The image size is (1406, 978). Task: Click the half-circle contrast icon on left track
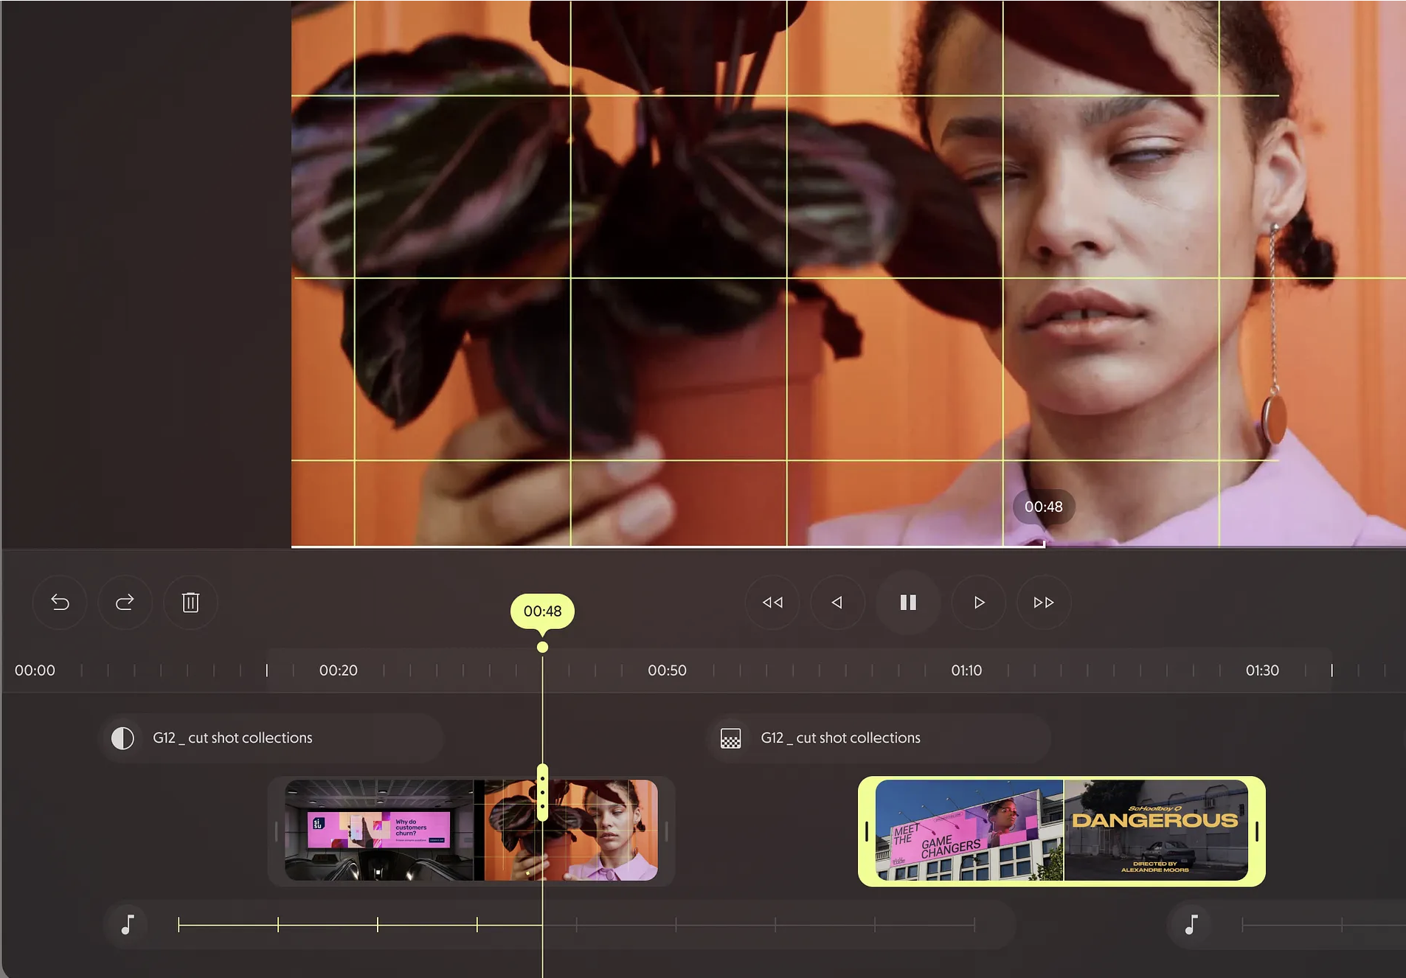coord(122,738)
